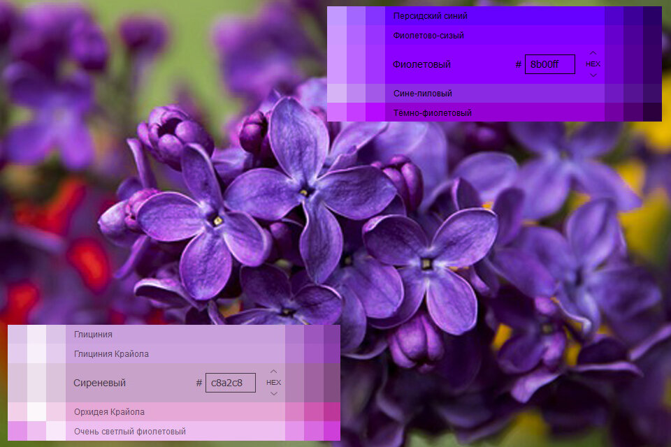Pick the white tint swatch of Орхидея Крайола
This screenshot has height=447, width=671.
click(36, 412)
